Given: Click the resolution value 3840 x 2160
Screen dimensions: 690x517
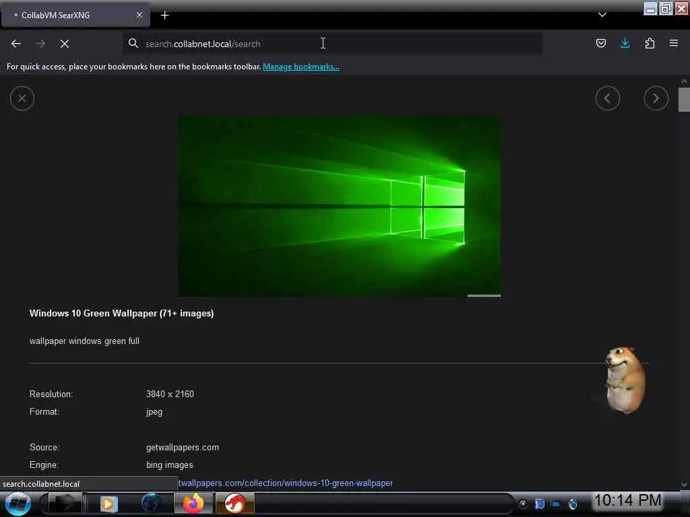Looking at the screenshot, I should 170,394.
